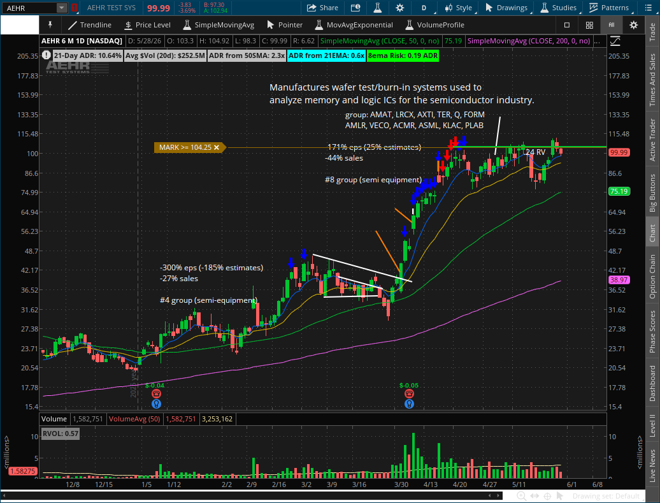Open the Trade sidebar tab

652,32
